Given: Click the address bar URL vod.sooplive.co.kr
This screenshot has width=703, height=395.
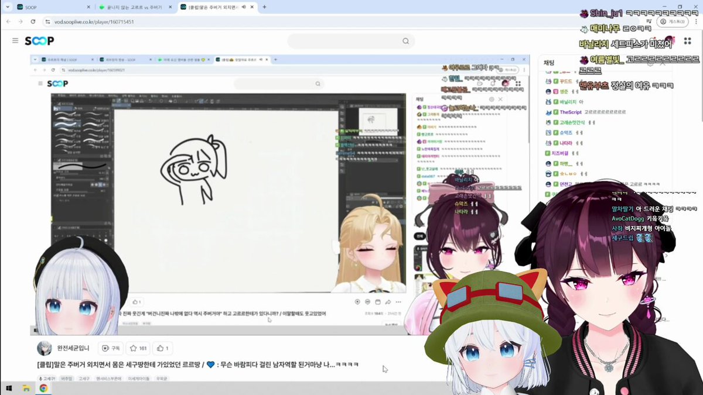Looking at the screenshot, I should pyautogui.click(x=94, y=22).
